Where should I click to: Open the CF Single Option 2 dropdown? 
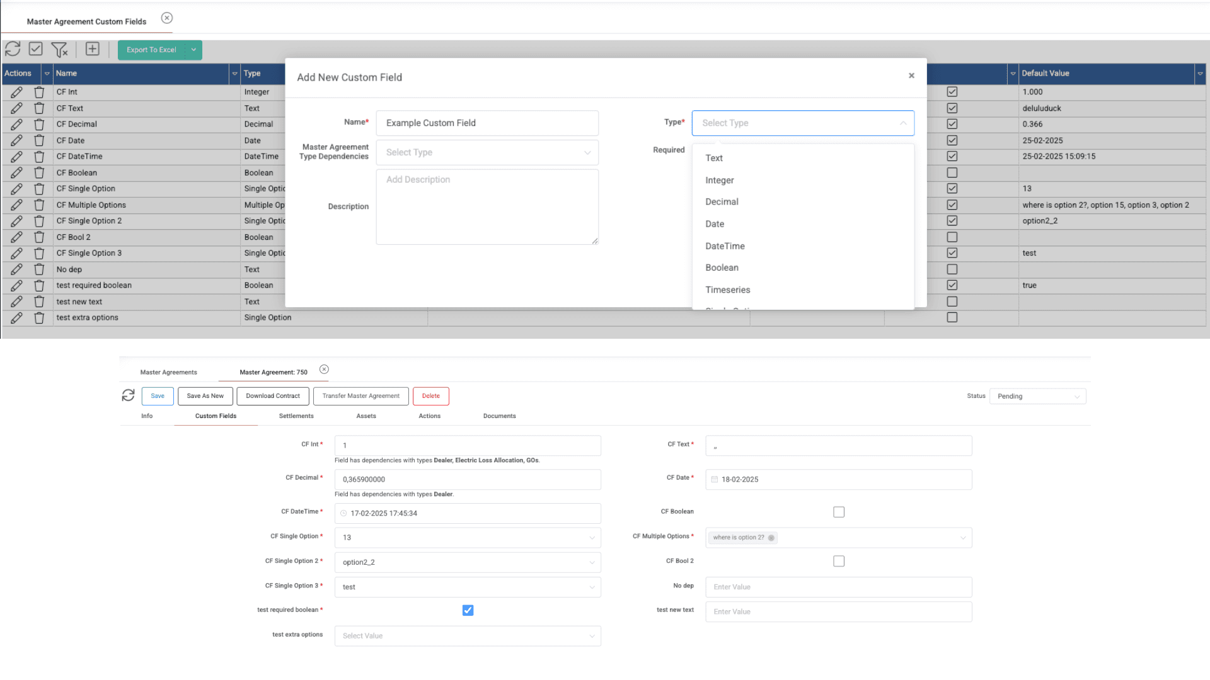pyautogui.click(x=468, y=562)
